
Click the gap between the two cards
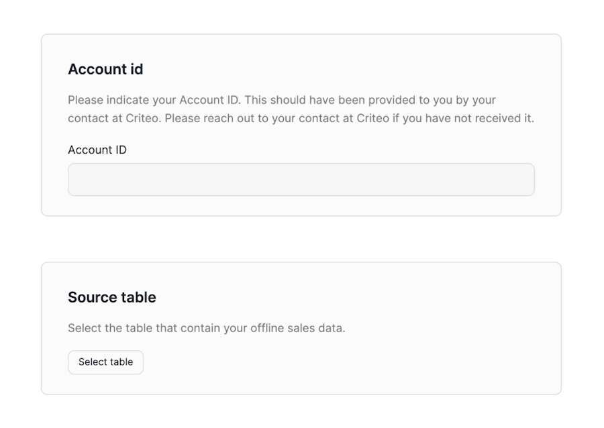pos(301,239)
